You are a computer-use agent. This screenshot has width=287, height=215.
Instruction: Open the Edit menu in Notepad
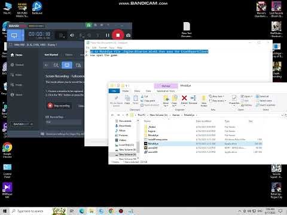[x=94, y=48]
